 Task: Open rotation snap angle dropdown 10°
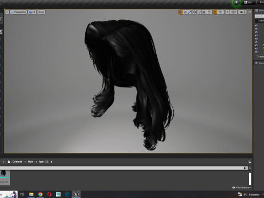(x=221, y=12)
